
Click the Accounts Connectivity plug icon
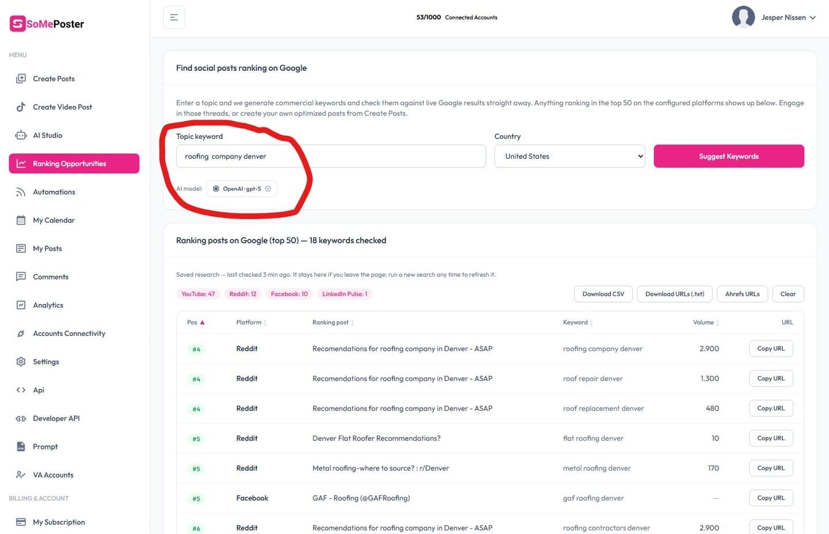21,334
